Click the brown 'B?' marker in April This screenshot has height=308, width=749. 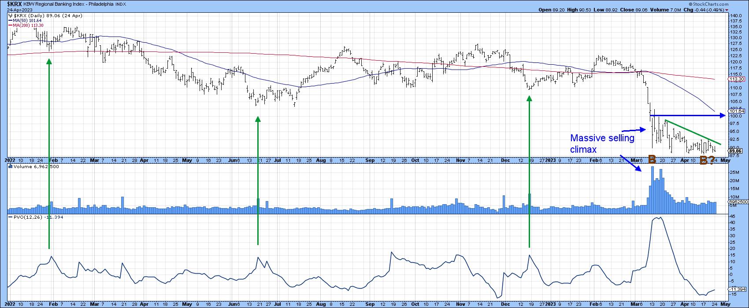click(707, 161)
